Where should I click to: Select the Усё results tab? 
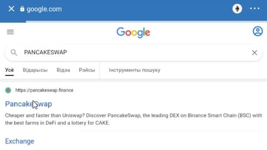[x=9, y=70]
